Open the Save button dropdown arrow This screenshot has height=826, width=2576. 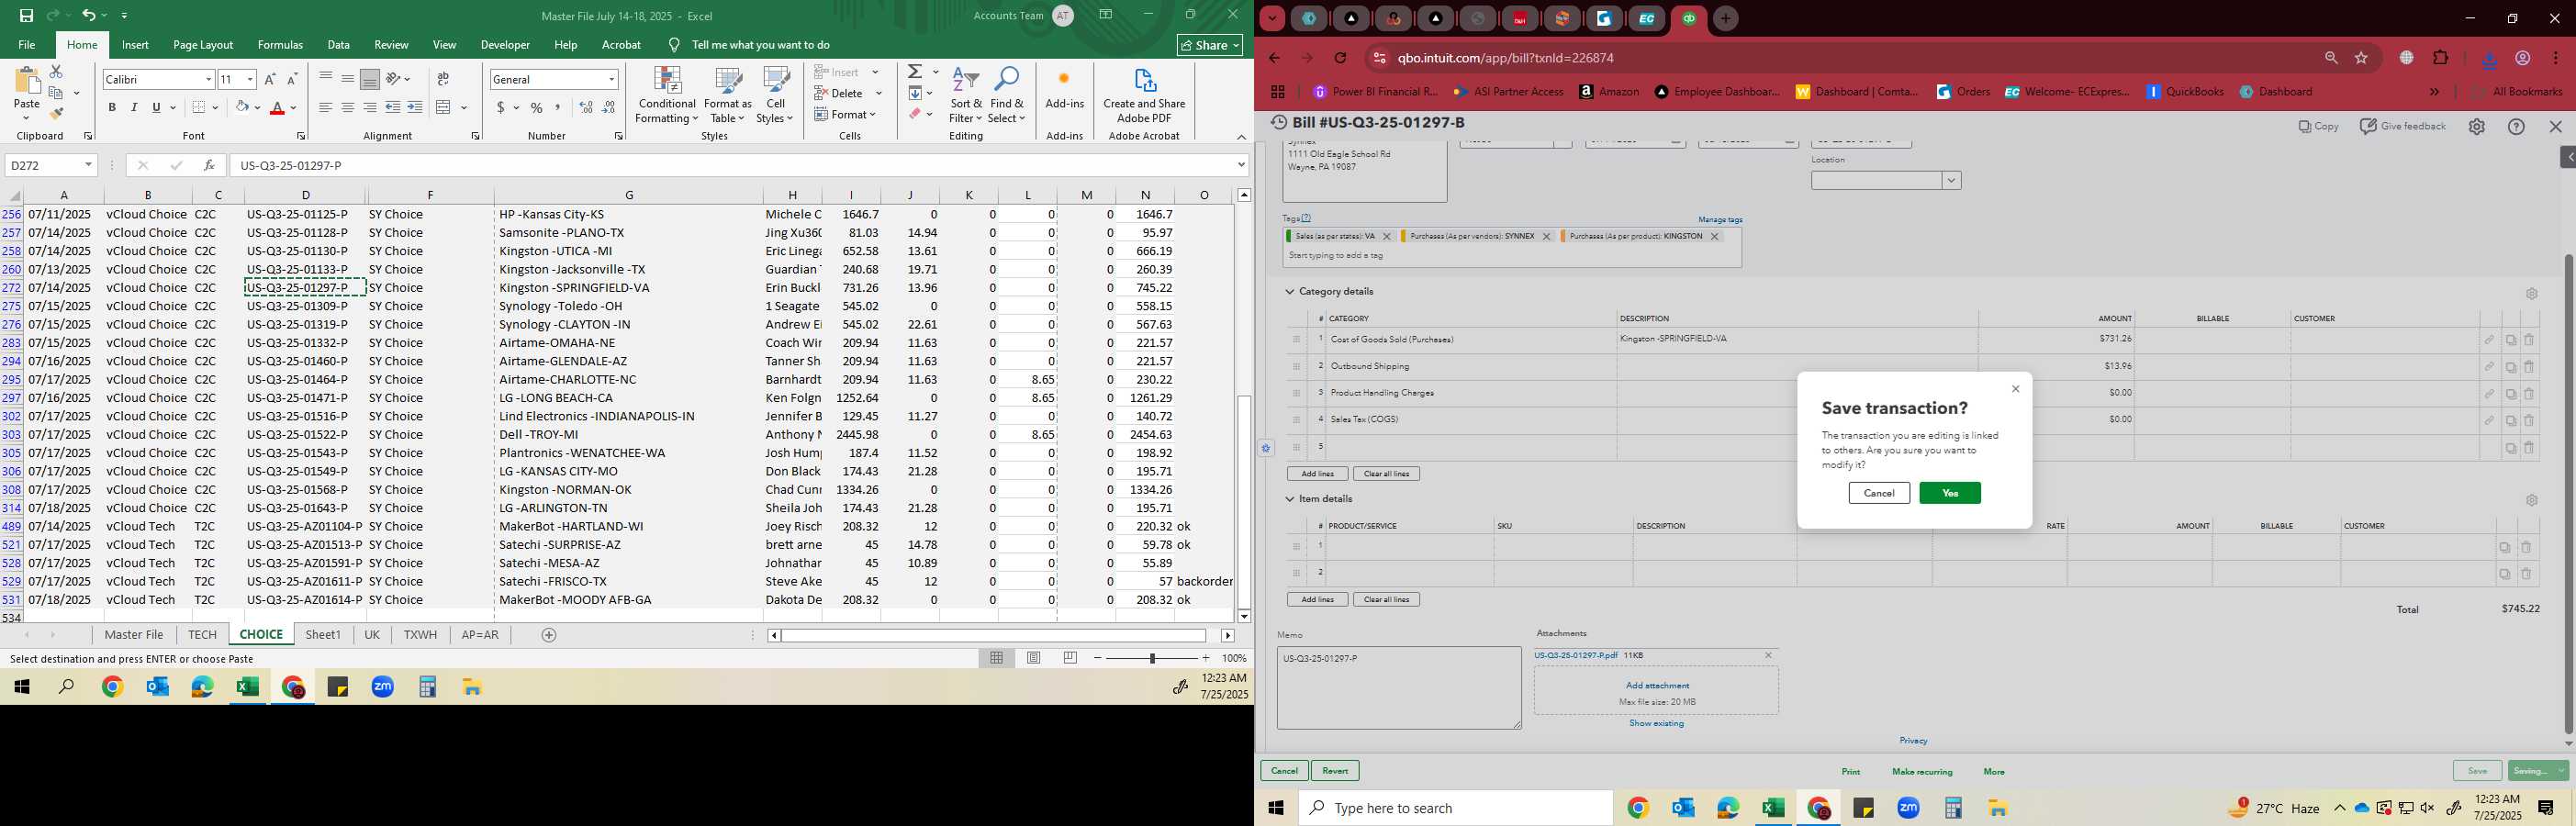coord(2560,771)
